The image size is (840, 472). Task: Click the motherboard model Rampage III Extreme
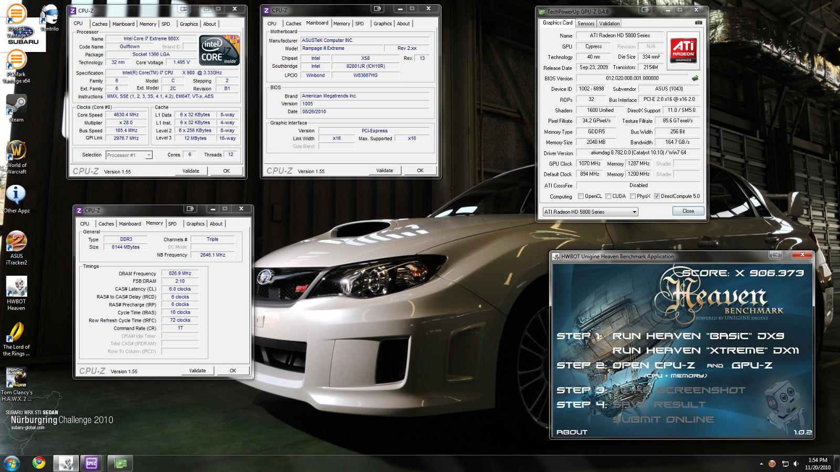click(341, 48)
